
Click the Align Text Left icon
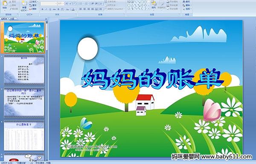click(81, 9)
